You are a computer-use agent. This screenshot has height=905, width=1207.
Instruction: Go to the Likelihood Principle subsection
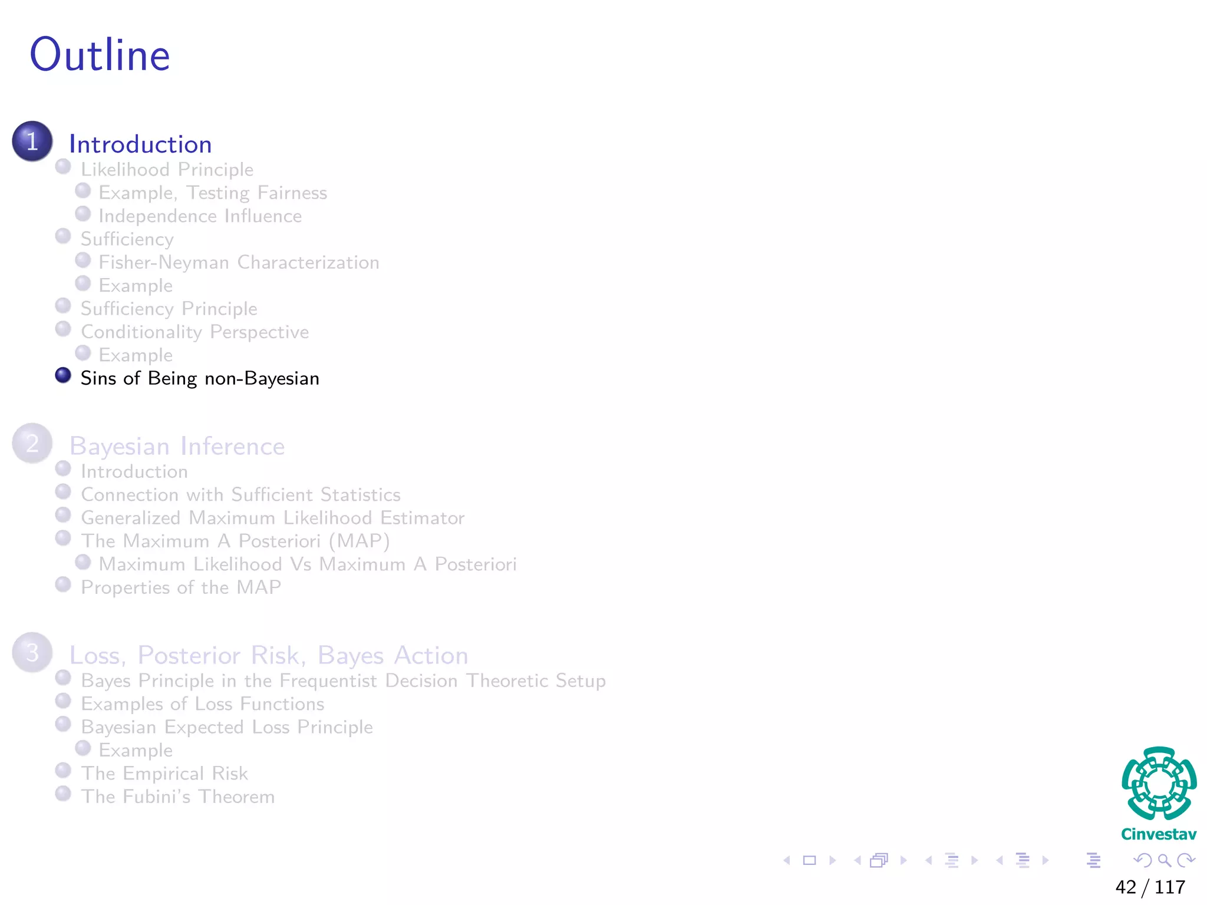(x=167, y=170)
